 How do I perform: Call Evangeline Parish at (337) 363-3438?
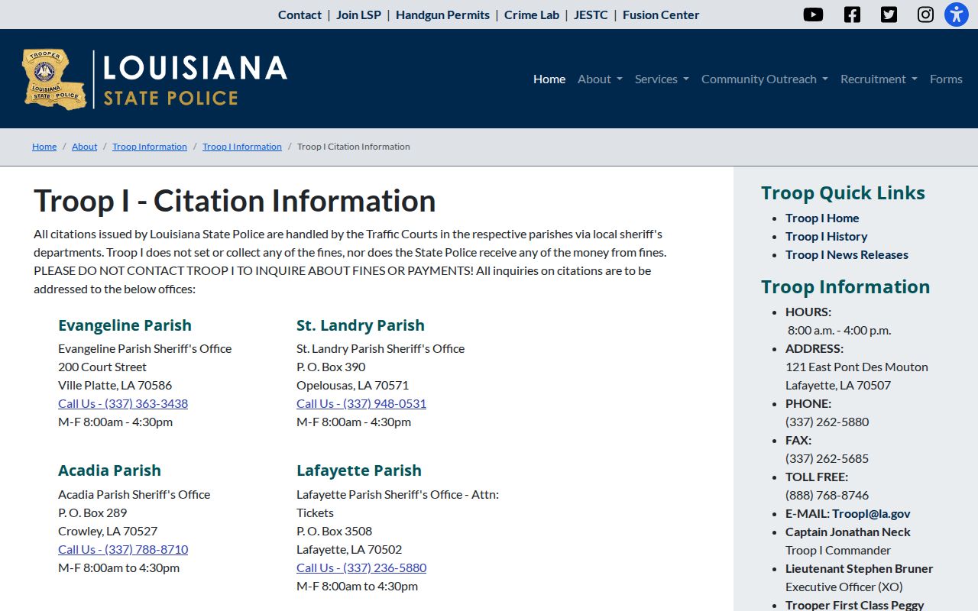click(123, 403)
